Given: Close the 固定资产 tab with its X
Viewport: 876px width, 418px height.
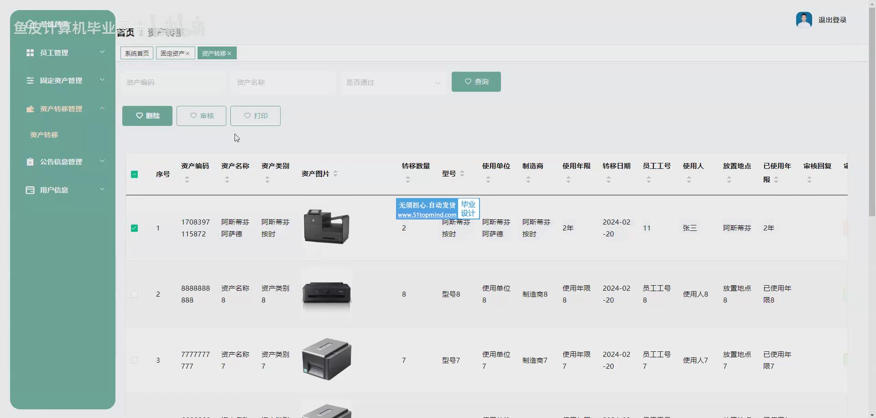Looking at the screenshot, I should tap(188, 53).
